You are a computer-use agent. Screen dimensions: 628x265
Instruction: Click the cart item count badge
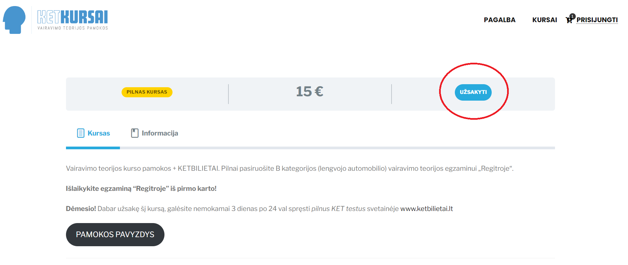click(x=572, y=16)
